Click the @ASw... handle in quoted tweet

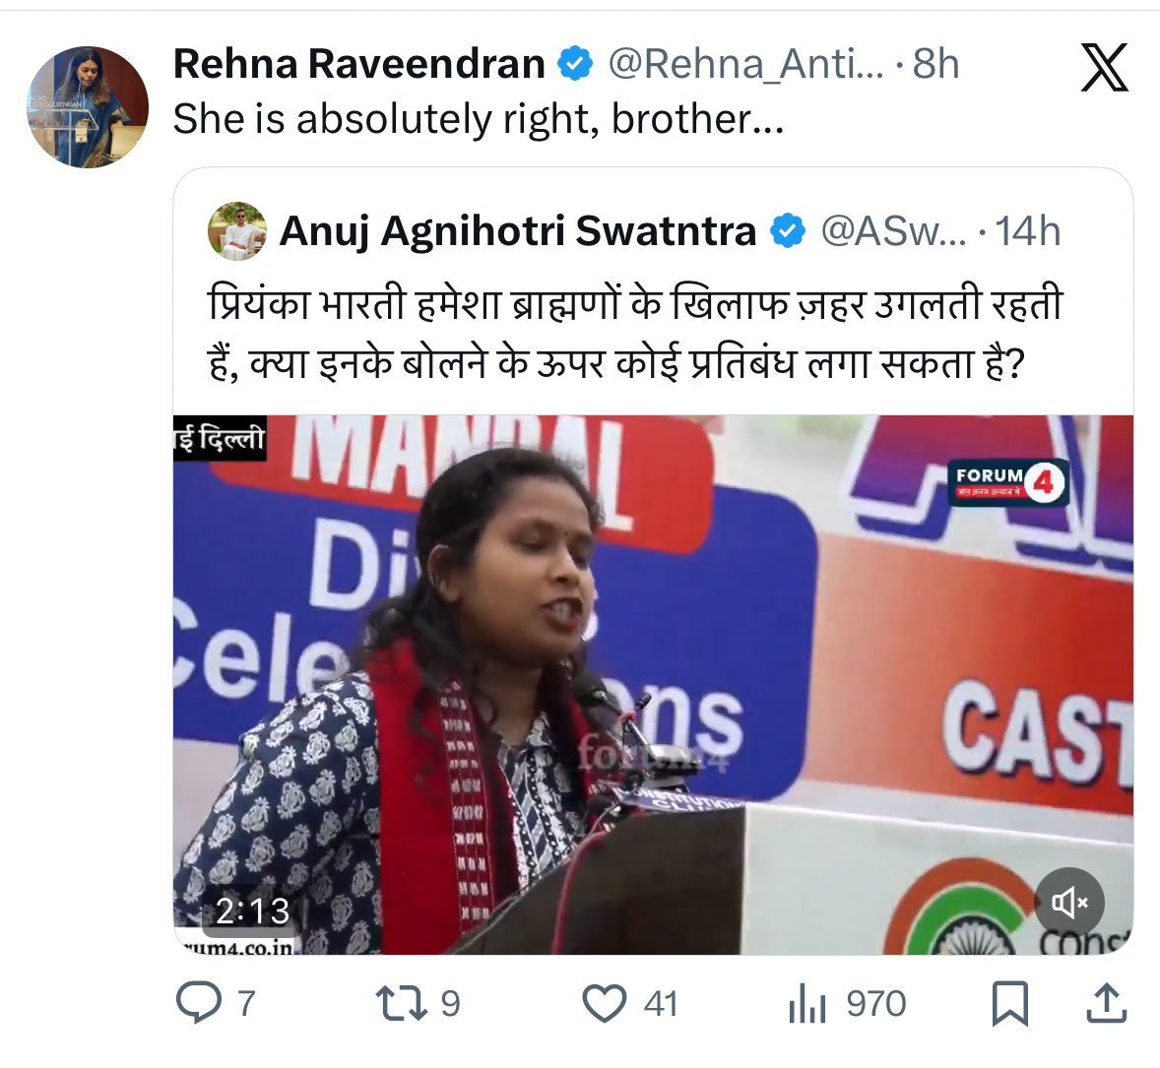click(893, 231)
